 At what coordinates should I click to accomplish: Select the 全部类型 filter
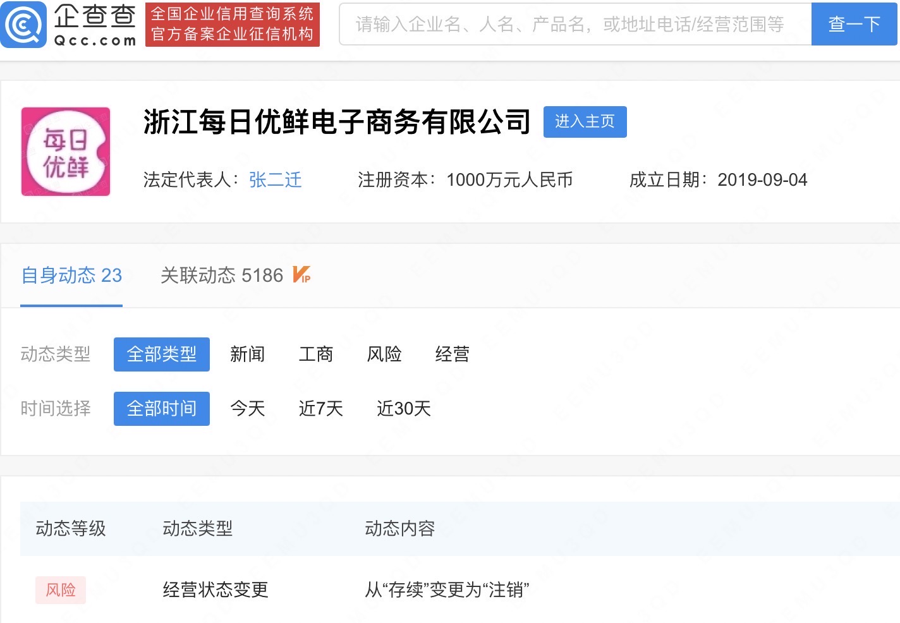[162, 354]
